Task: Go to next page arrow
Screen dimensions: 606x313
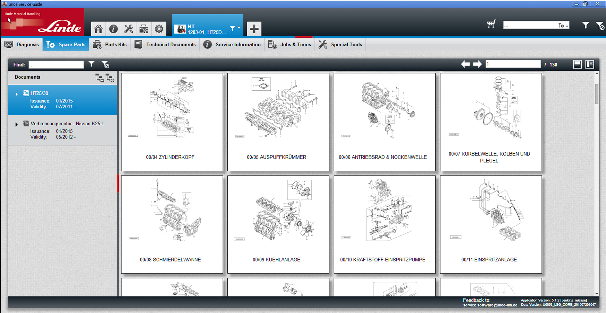Action: (477, 64)
